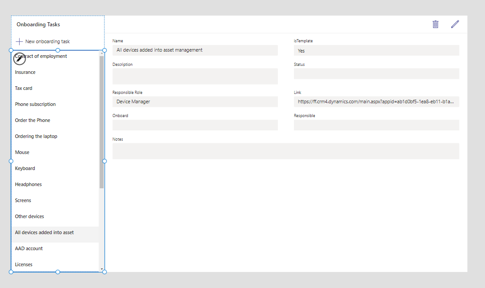
Task: Click the Responsible Role field
Action: (x=195, y=102)
